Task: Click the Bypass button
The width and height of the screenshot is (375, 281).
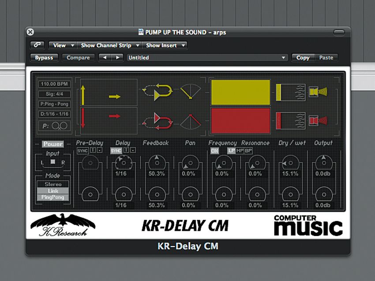Action: point(44,57)
